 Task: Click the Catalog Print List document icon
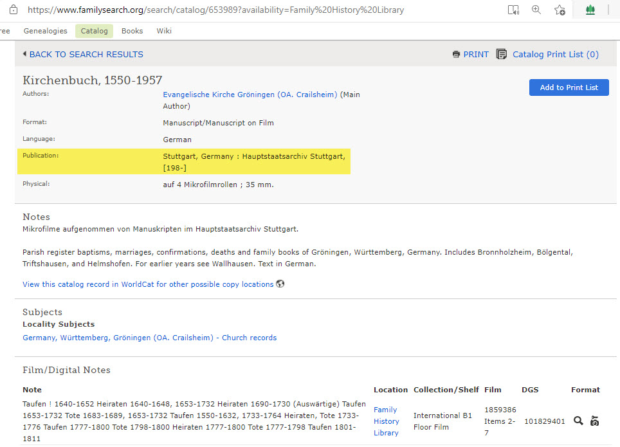coord(502,55)
